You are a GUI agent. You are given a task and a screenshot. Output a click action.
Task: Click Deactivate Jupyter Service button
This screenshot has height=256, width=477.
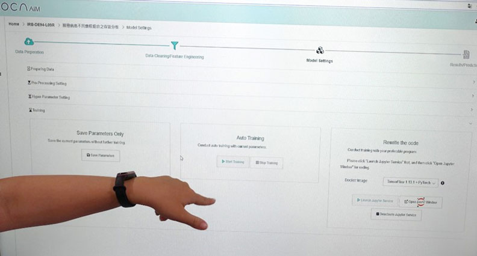pos(396,215)
